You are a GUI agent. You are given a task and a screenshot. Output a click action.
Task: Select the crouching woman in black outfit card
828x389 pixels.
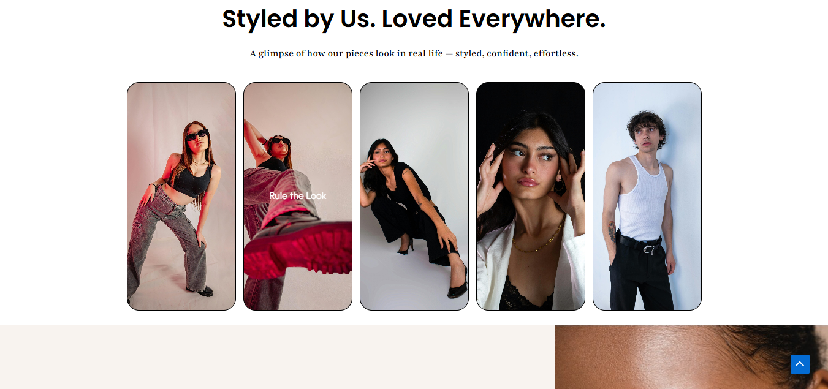414,196
